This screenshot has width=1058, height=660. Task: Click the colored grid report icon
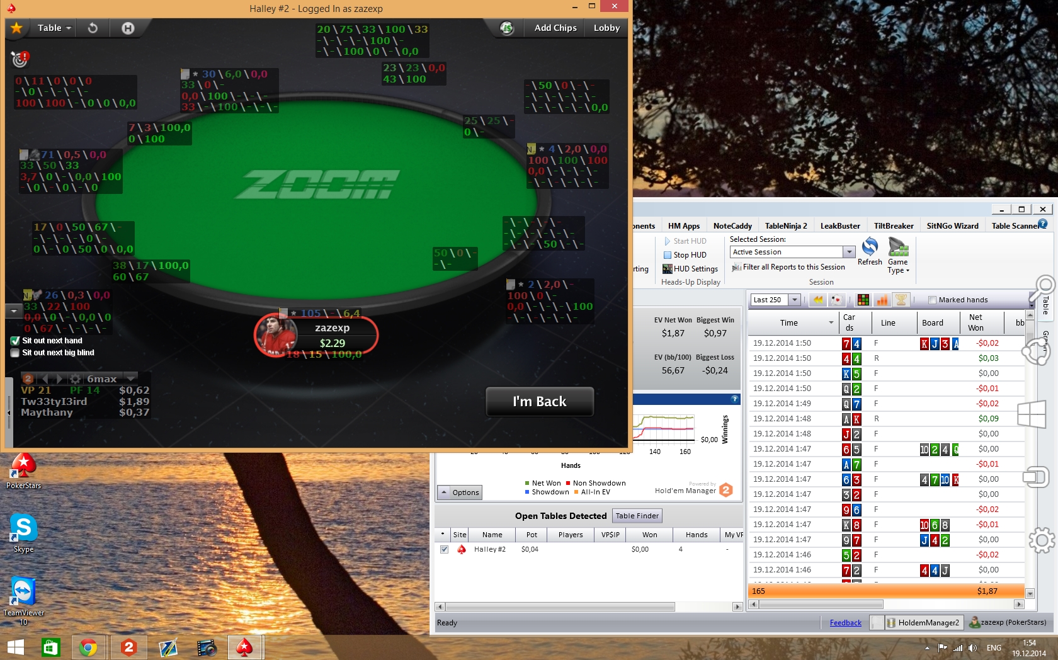(863, 300)
